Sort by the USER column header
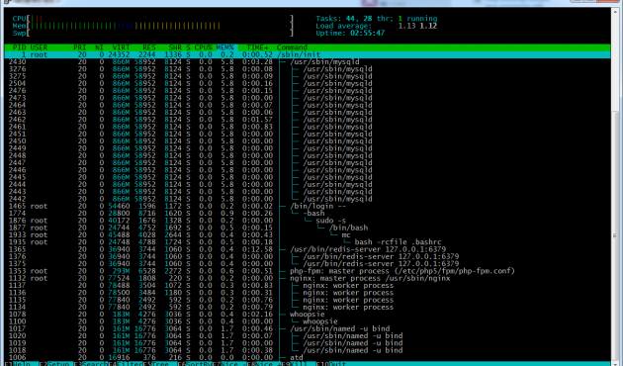 coord(39,47)
